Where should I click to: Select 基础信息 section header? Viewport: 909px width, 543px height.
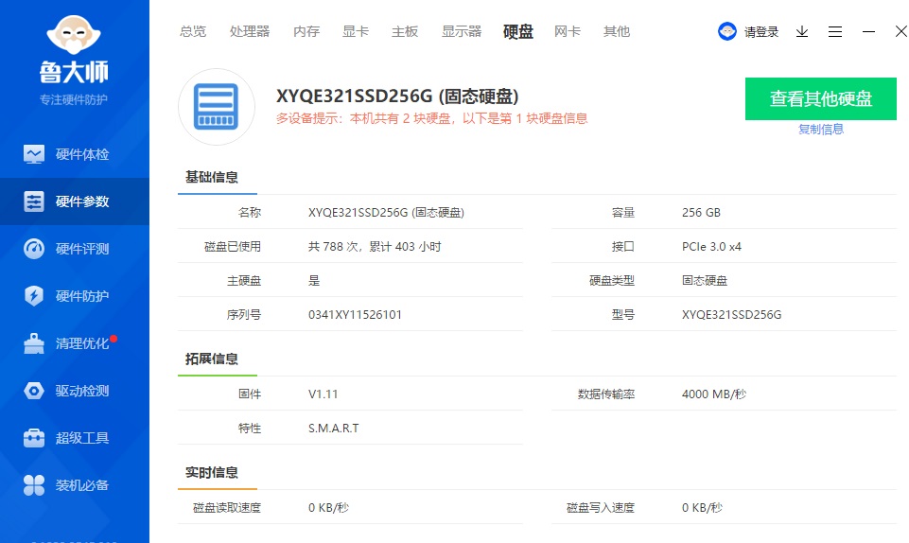pos(212,177)
